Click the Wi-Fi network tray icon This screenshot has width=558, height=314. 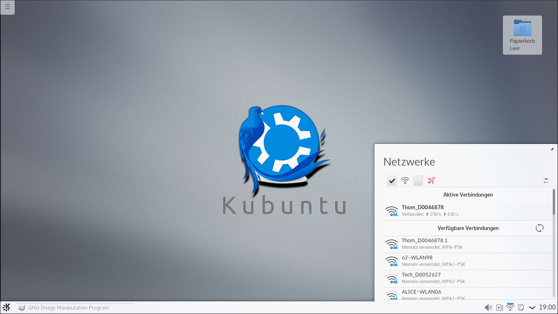510,307
